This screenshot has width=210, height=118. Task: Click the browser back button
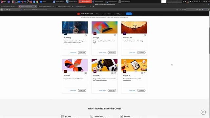tap(2, 10)
